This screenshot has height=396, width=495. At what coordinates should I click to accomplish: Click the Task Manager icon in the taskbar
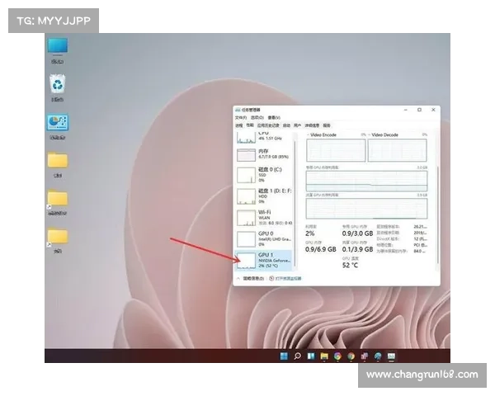[391, 356]
